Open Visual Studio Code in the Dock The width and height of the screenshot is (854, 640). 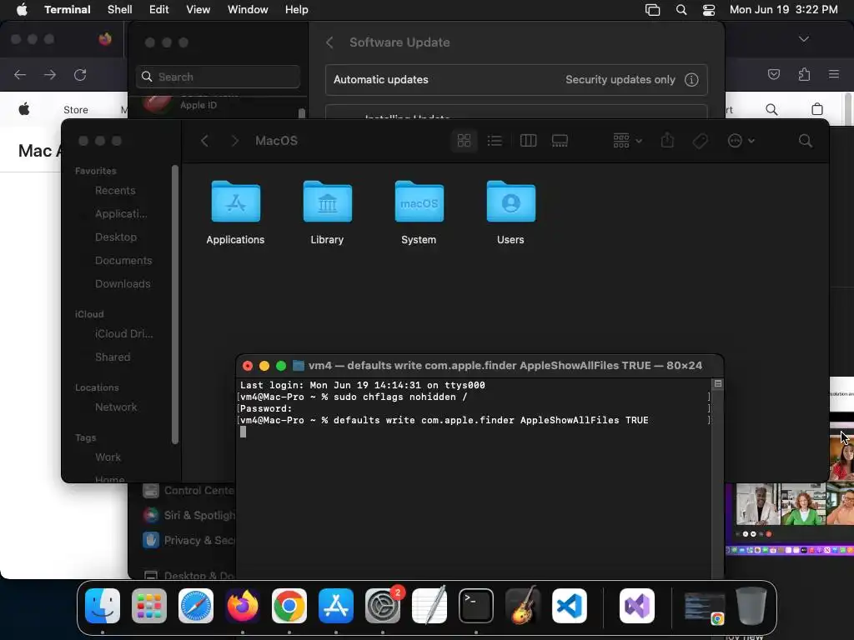pyautogui.click(x=570, y=606)
